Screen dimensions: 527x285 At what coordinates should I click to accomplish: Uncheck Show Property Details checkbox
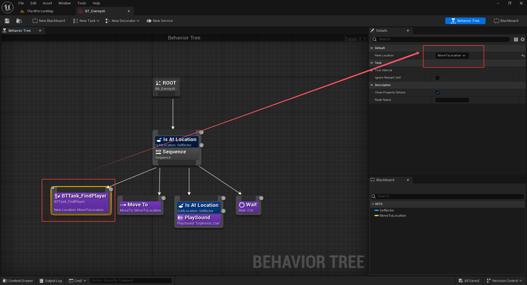click(437, 92)
